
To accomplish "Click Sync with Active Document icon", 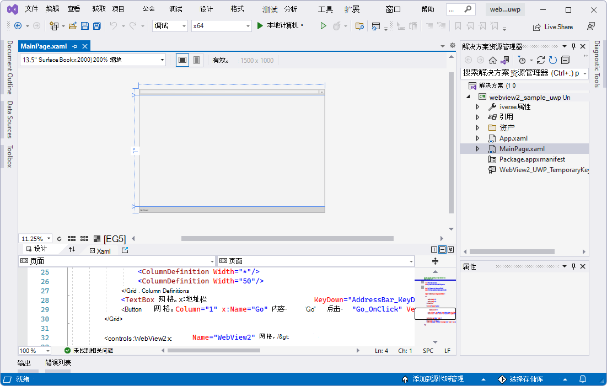I will 541,60.
